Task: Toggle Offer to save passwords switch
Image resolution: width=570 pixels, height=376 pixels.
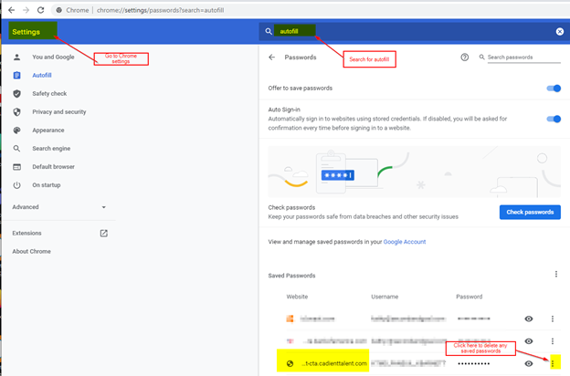Action: (x=554, y=89)
